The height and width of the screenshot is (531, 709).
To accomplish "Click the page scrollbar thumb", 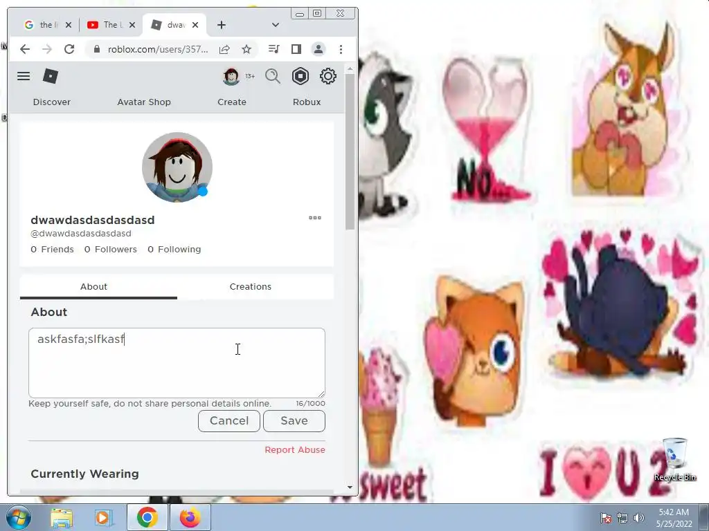I will click(x=350, y=151).
